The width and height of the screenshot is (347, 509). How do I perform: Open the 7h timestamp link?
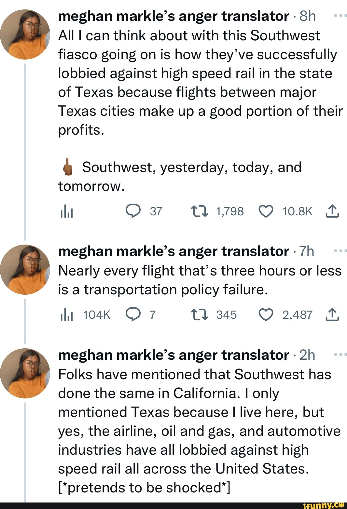(x=307, y=251)
